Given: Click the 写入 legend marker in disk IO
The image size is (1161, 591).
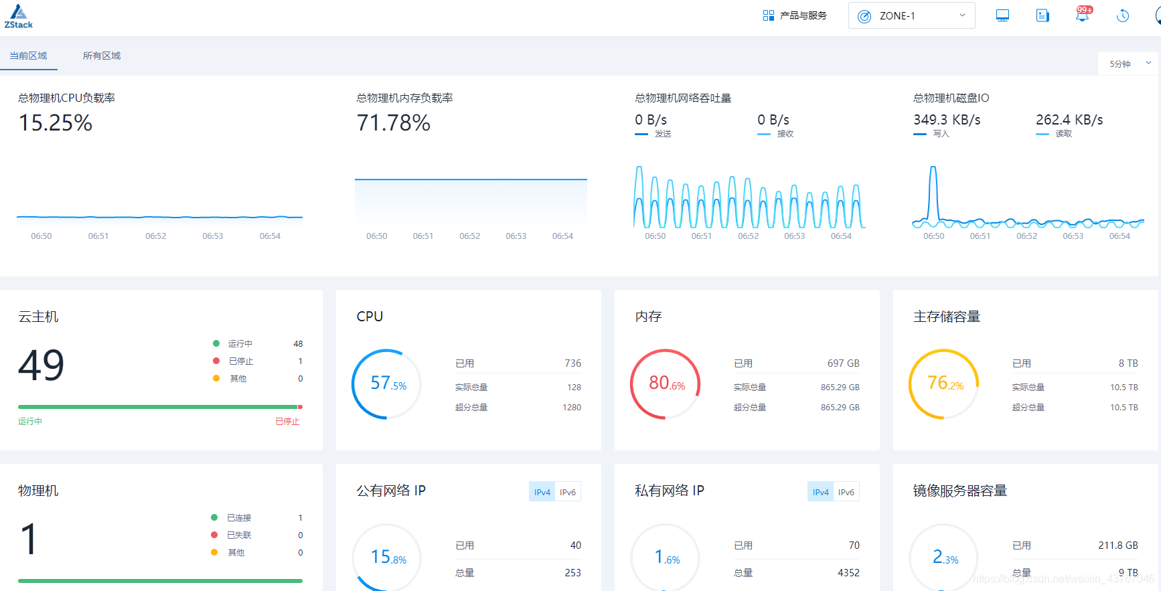Looking at the screenshot, I should coord(920,135).
